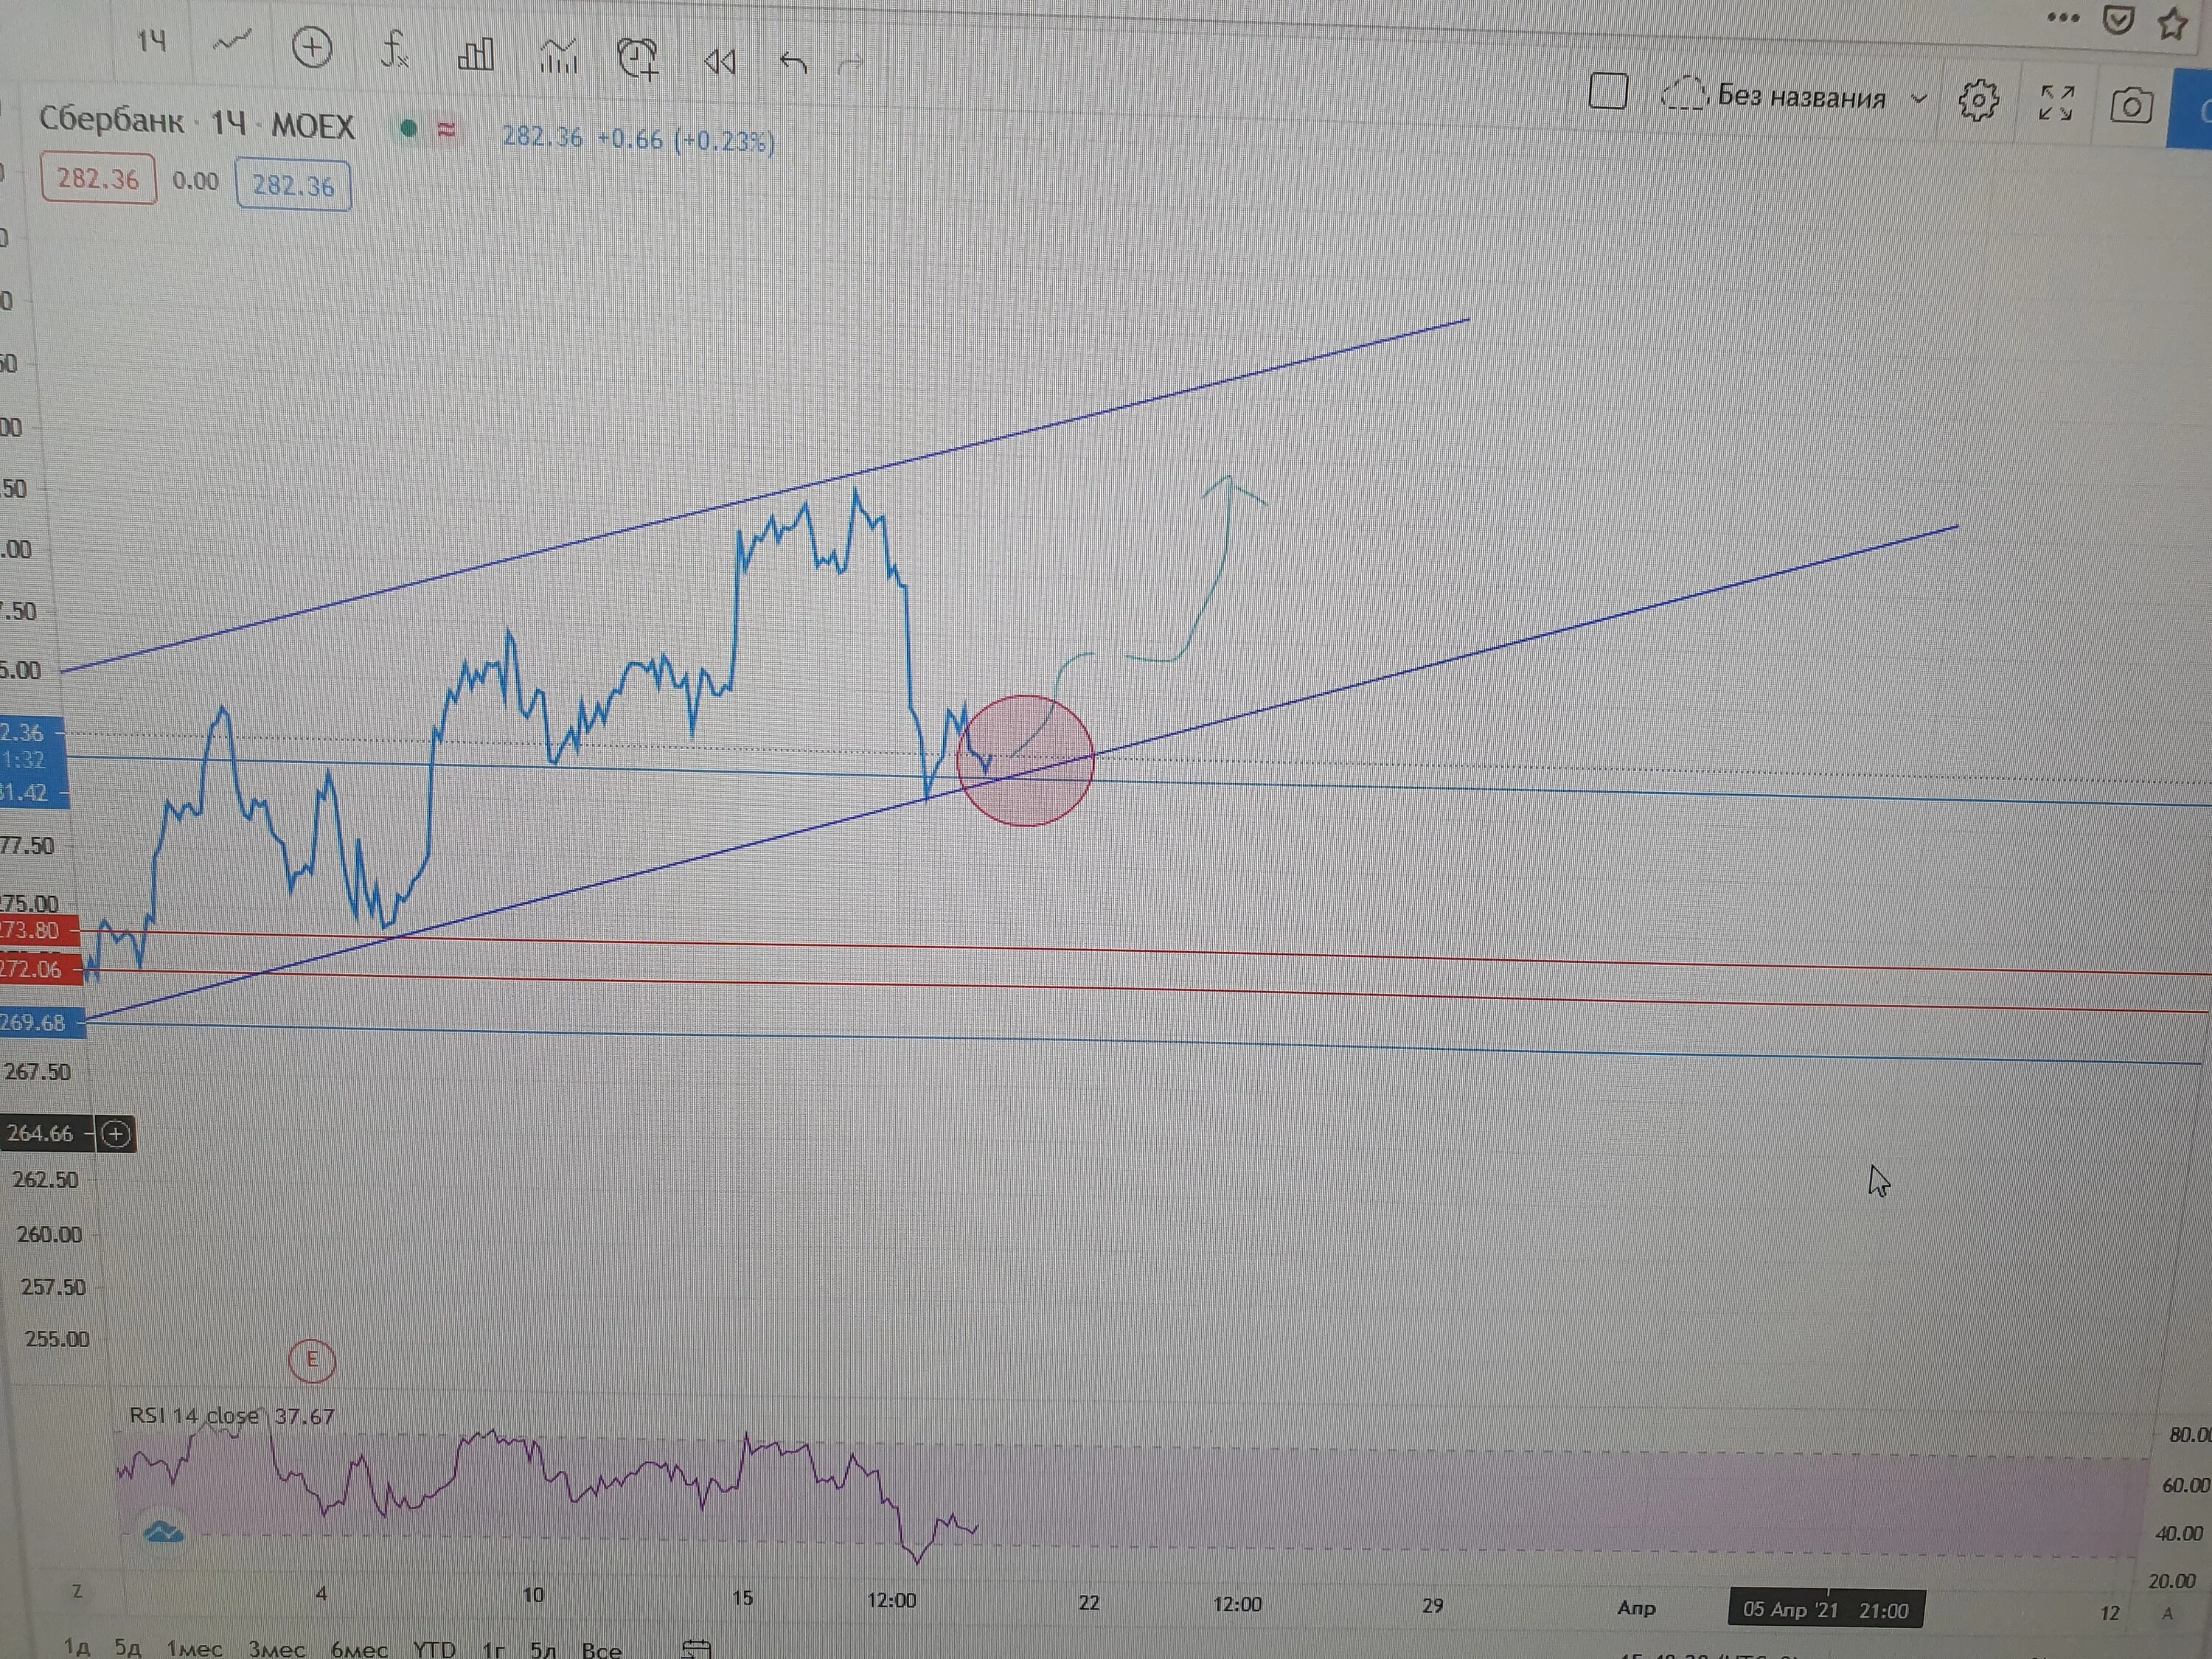
Task: Click the red circle drawing on chart
Action: (1025, 760)
